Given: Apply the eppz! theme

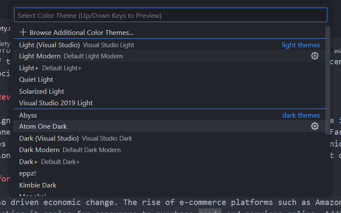Looking at the screenshot, I should [28, 173].
